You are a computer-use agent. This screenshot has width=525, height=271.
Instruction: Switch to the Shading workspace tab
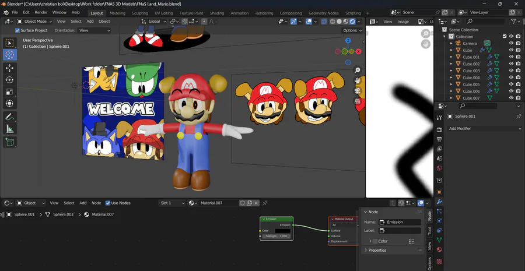click(217, 13)
